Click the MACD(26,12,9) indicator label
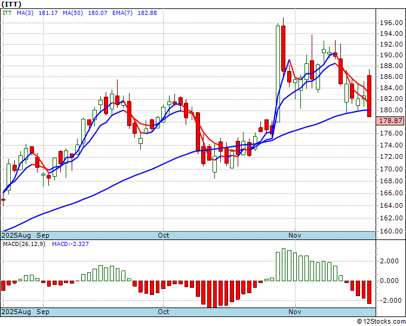The height and width of the screenshot is (326, 406). click(x=24, y=244)
